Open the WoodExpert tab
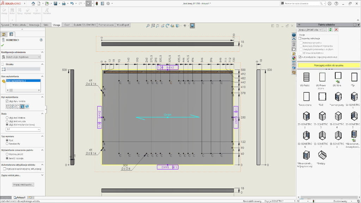 click(x=123, y=25)
